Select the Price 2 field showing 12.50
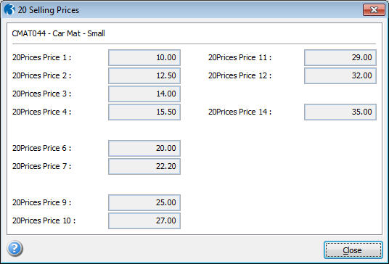Viewport: 389px width, 264px height. click(x=144, y=75)
